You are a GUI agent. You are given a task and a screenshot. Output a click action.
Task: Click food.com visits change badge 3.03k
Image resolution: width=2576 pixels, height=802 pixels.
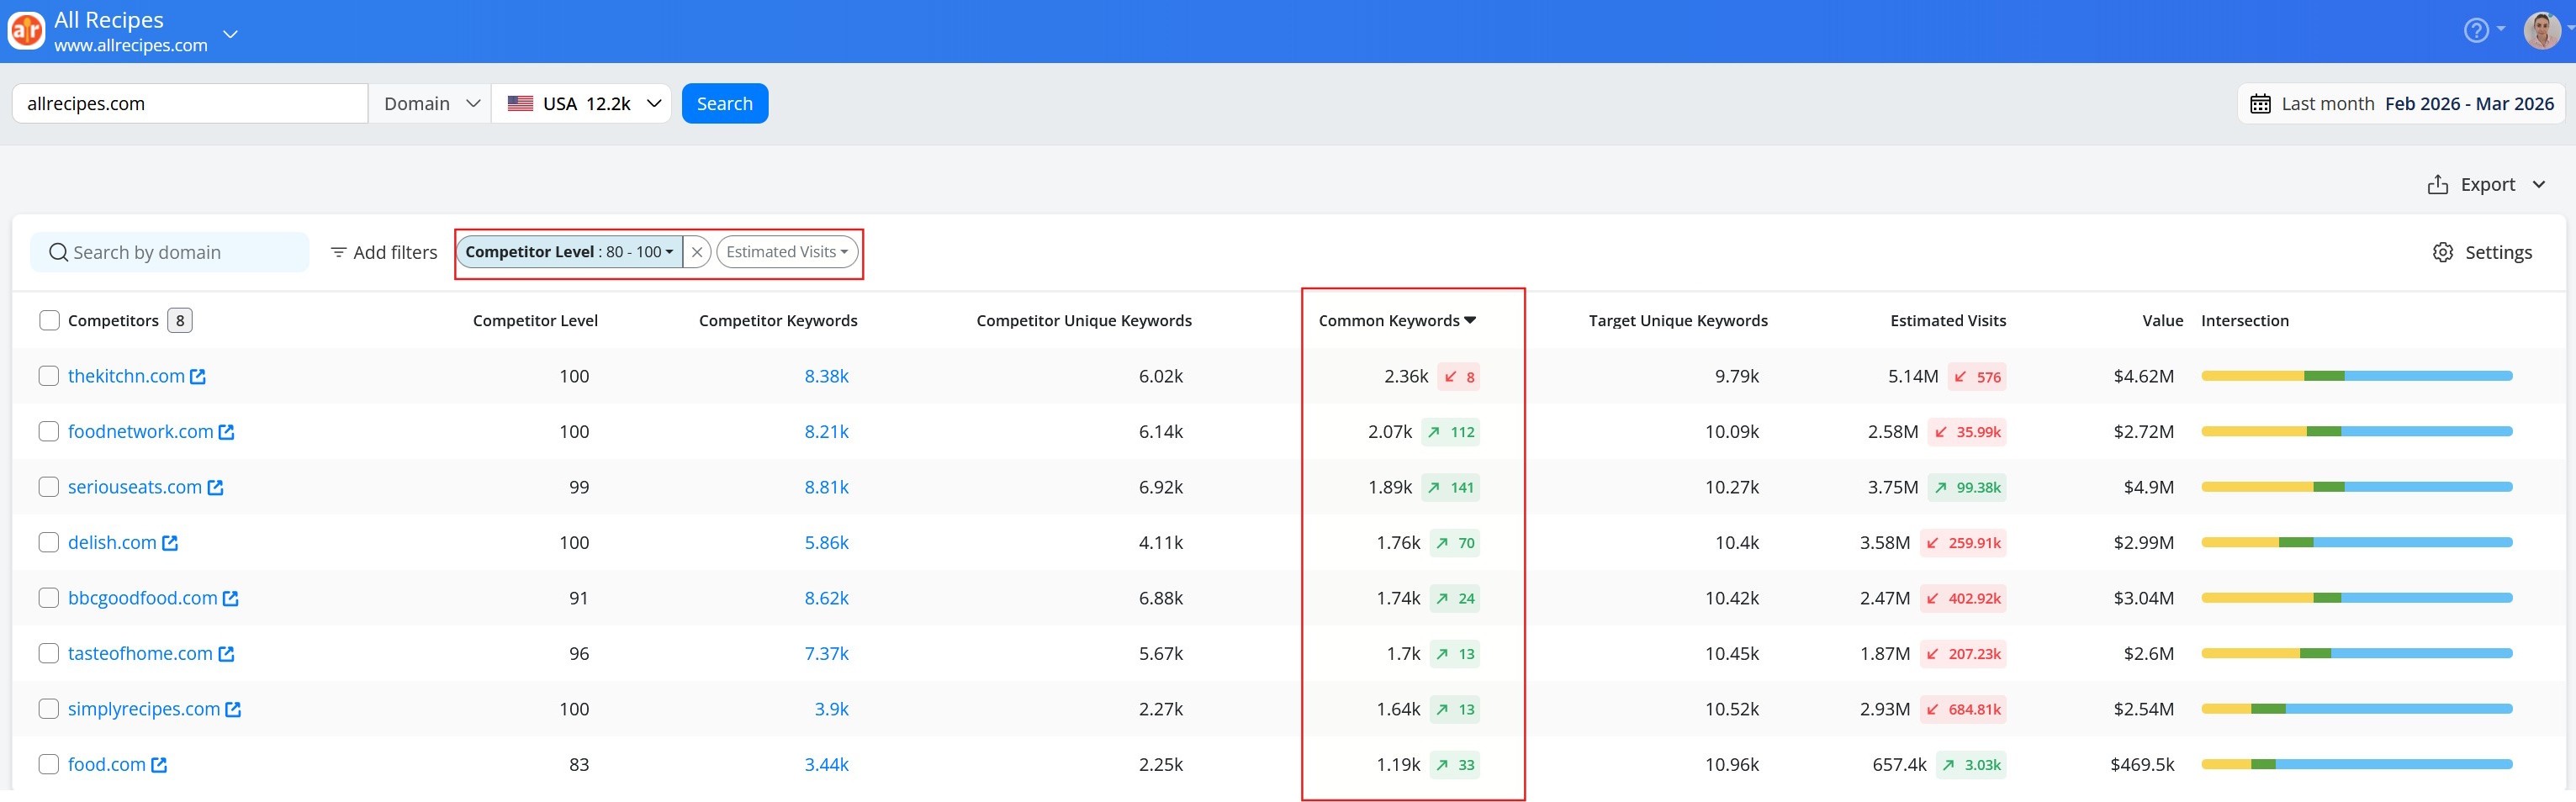point(1971,765)
